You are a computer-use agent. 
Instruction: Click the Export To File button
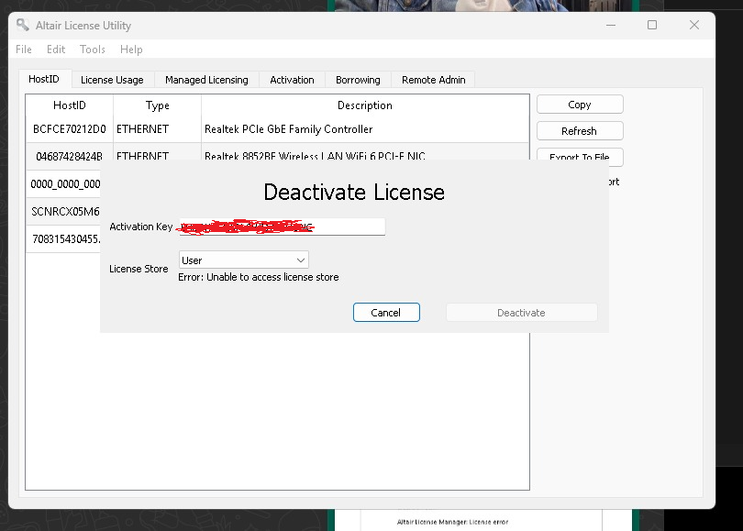[x=580, y=156]
